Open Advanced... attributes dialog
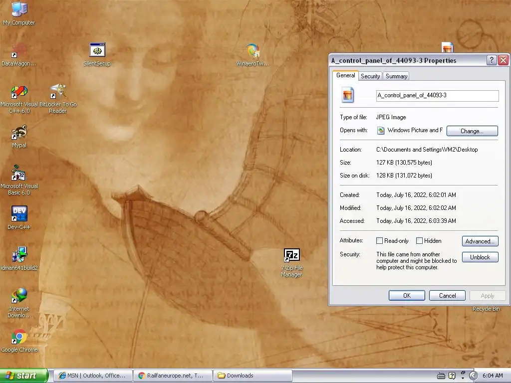The image size is (511, 383). click(480, 241)
